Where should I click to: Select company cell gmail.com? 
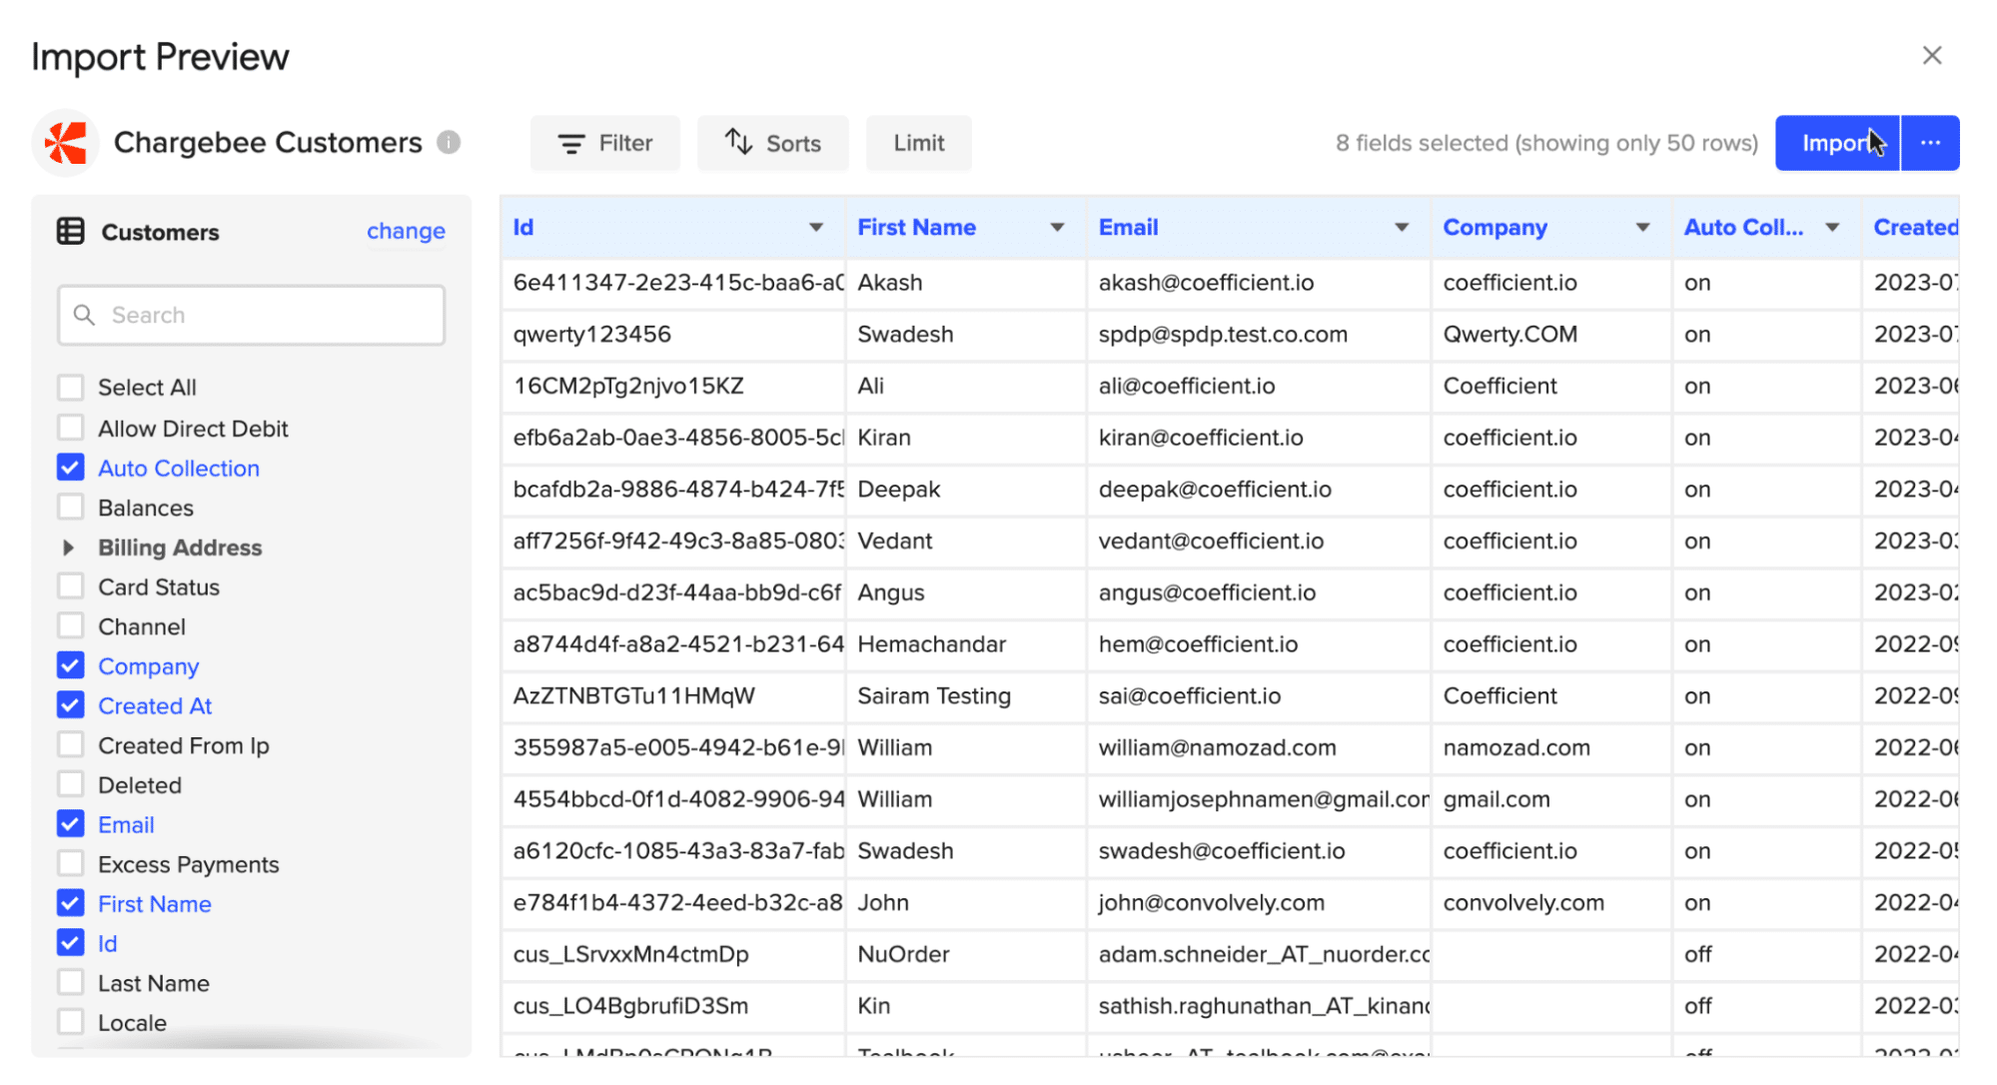(1550, 800)
